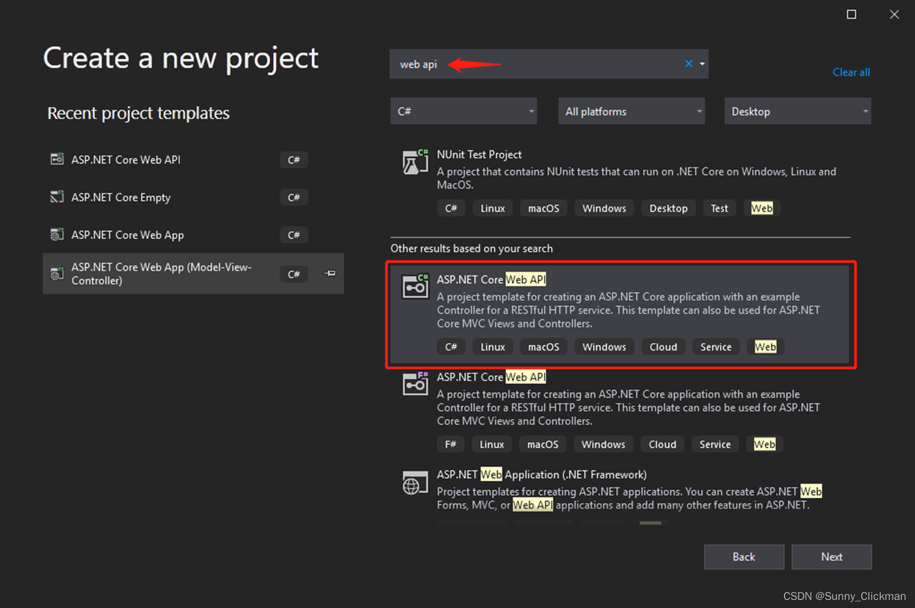Select recent ASP.NET Core Web API text
Viewport: 915px width, 608px height.
click(126, 160)
